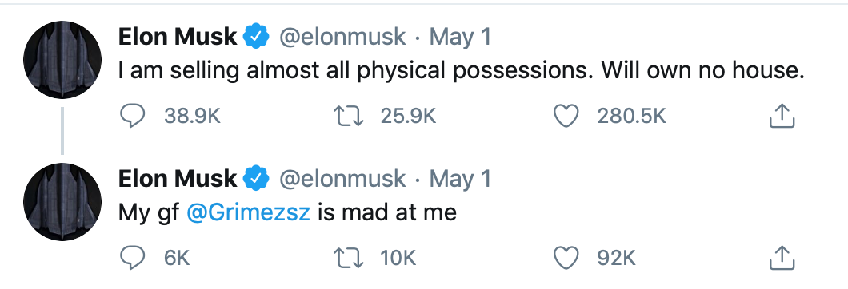Open @elonmusk handle on first tweet

pos(342,37)
